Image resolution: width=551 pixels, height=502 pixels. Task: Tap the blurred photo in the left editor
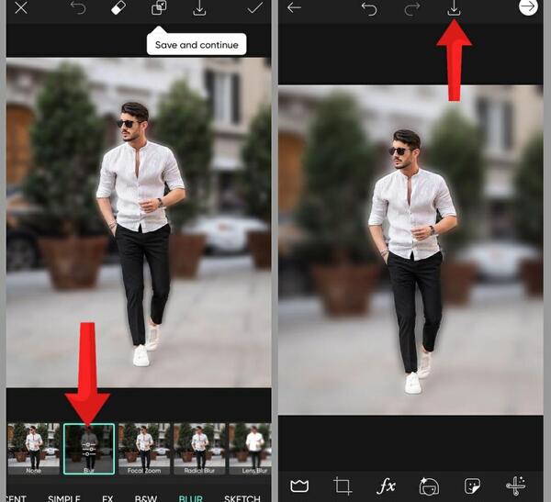point(139,222)
